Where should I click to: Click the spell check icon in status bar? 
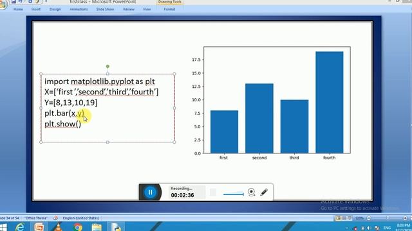coord(55,218)
